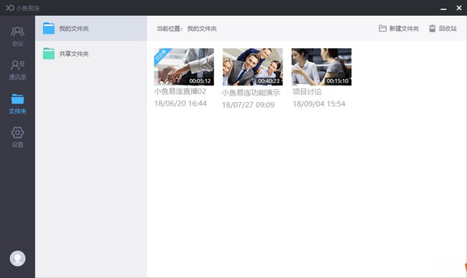Open the 会议 meeting section icon
The height and width of the screenshot is (278, 467).
pyautogui.click(x=17, y=32)
